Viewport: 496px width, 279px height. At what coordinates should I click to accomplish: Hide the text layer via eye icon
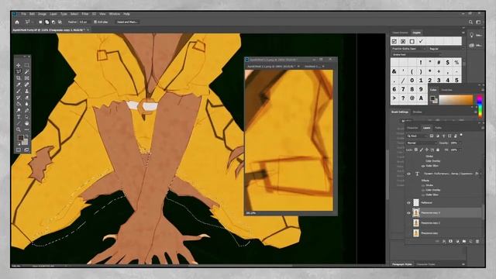[x=408, y=174]
